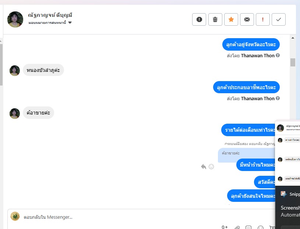Open ณัฐกาญจน์ ดีบุญมี customer name link
Image resolution: width=300 pixels, height=229 pixels.
(50, 15)
